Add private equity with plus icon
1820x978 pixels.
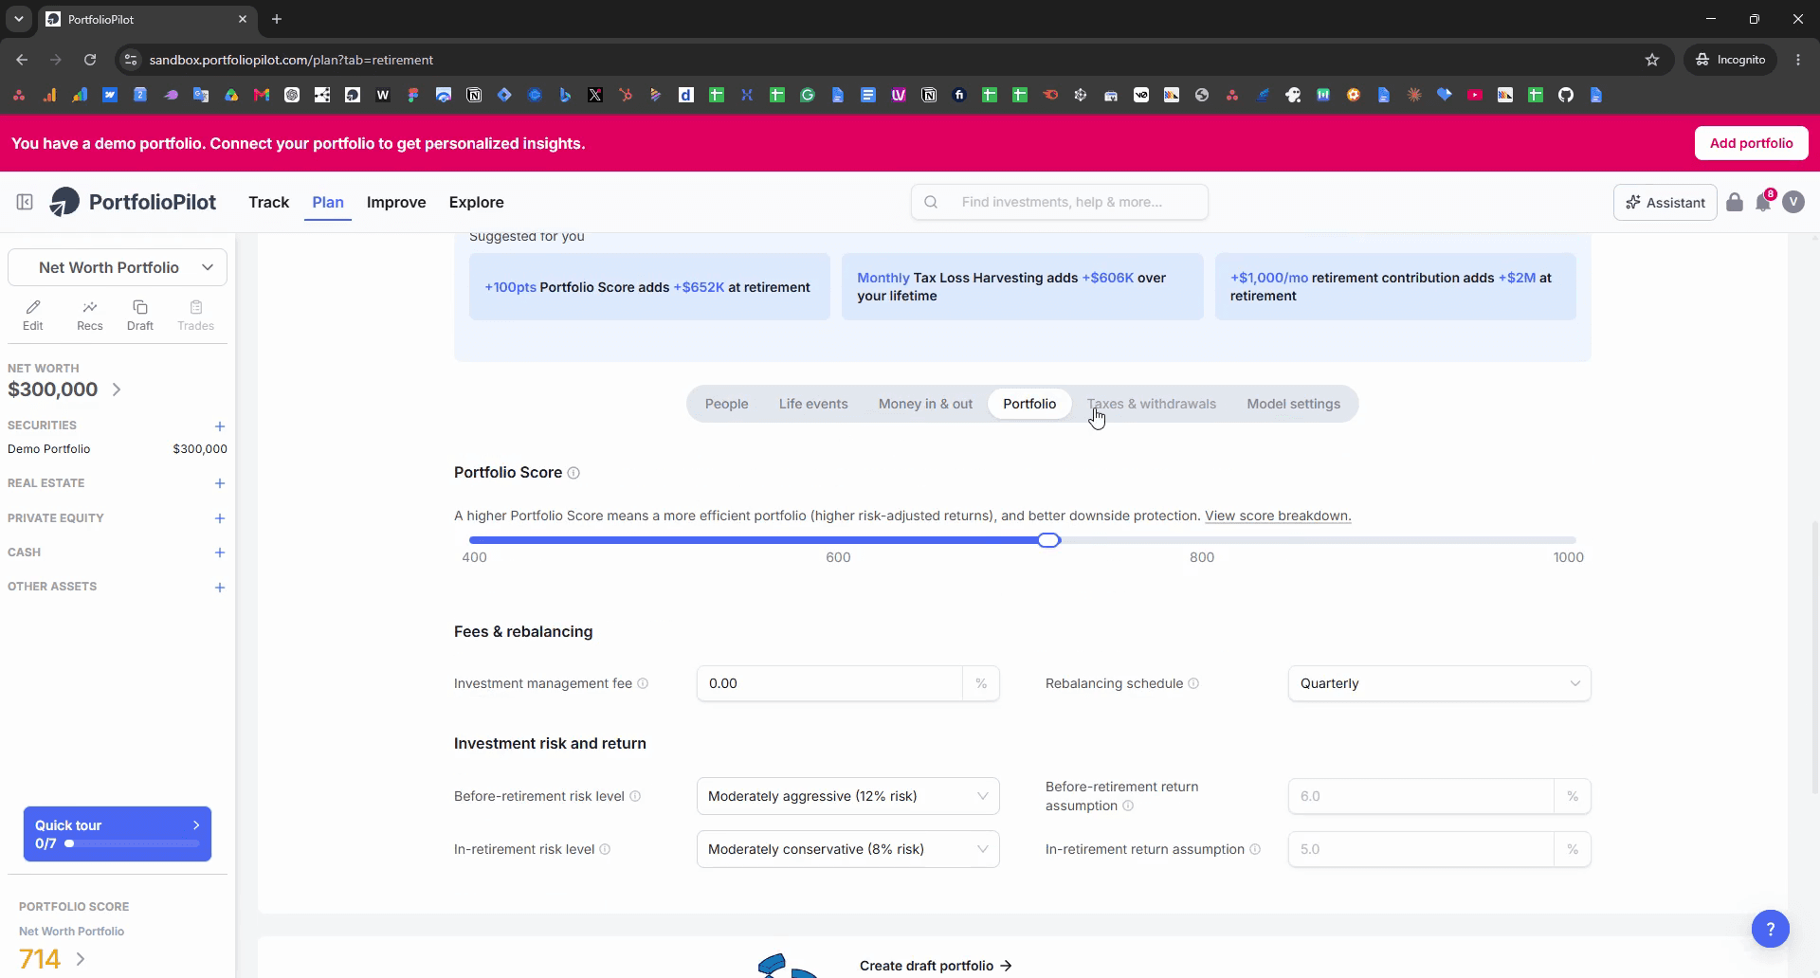220,518
